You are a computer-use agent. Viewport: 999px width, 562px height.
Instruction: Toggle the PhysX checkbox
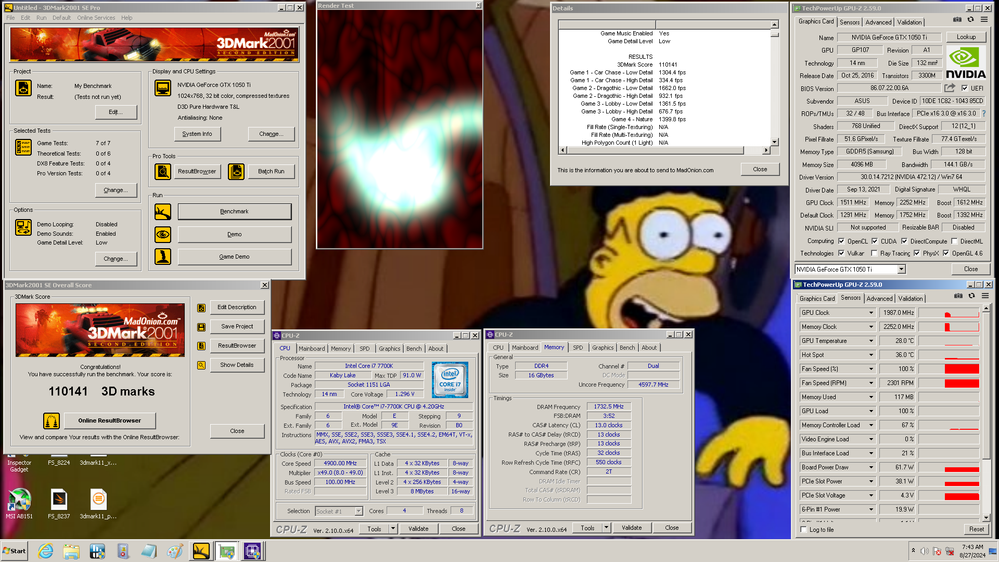click(x=917, y=253)
